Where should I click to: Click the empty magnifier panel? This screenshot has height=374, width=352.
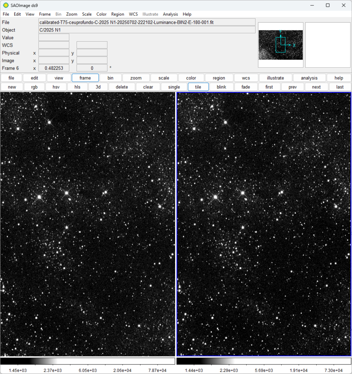(328, 45)
